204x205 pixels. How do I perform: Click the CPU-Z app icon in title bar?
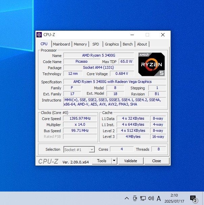coord(39,35)
